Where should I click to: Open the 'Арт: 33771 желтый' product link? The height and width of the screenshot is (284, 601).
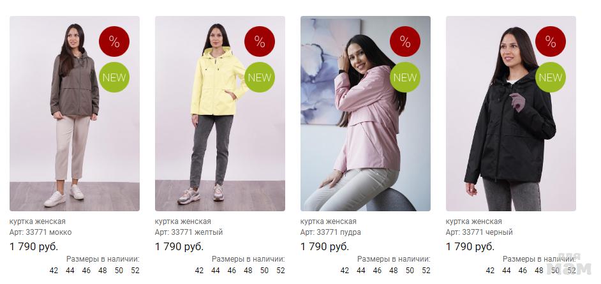[x=189, y=232]
